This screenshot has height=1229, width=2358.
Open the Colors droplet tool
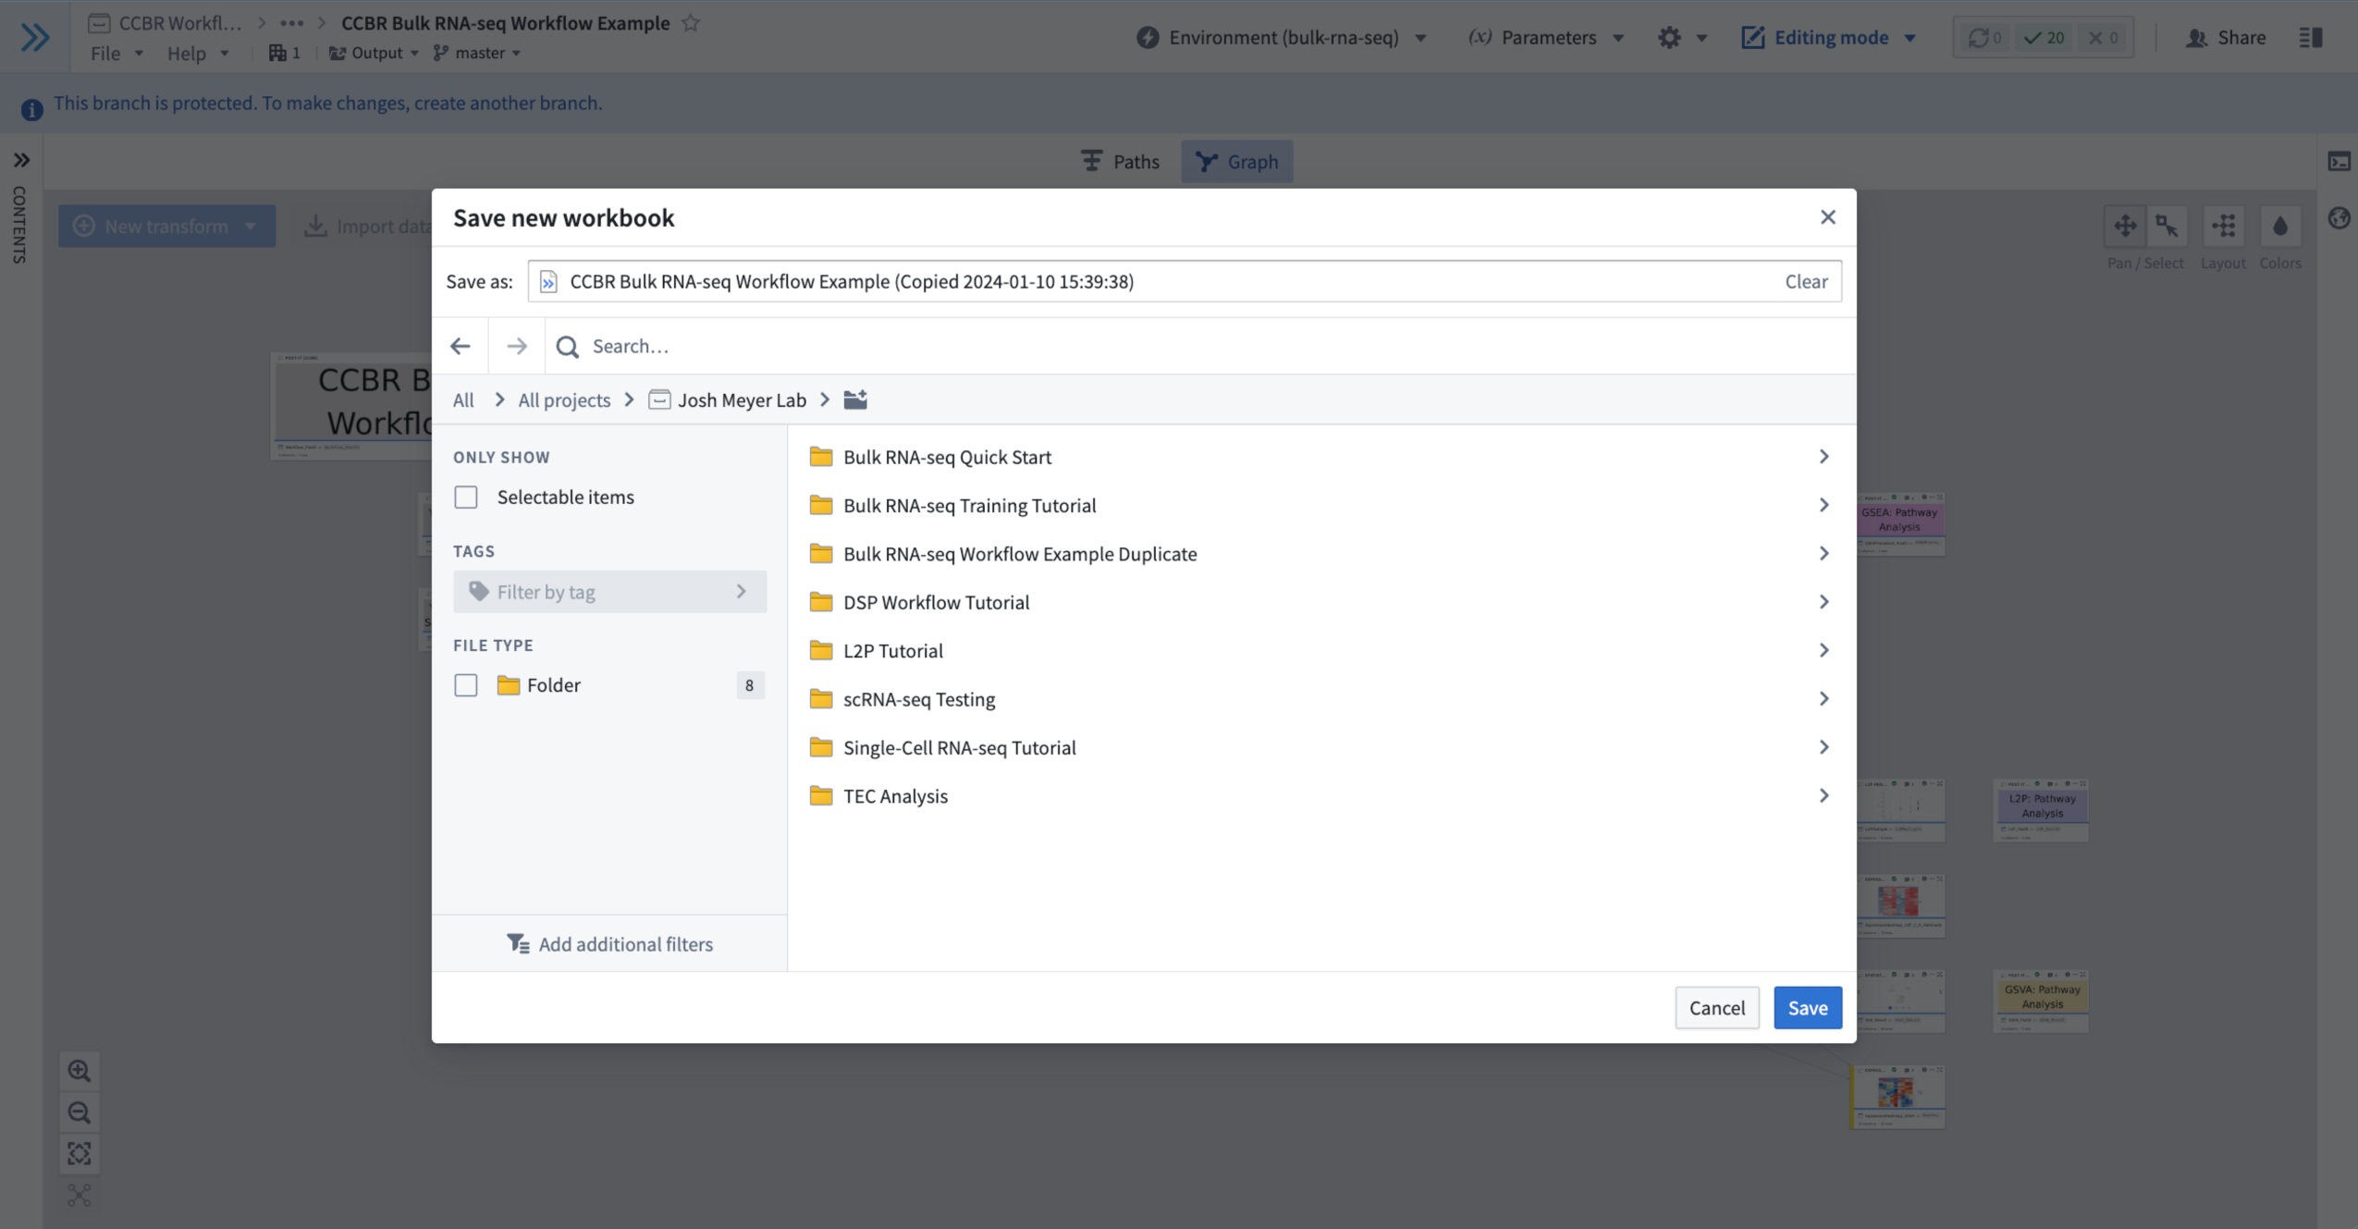coord(2279,227)
